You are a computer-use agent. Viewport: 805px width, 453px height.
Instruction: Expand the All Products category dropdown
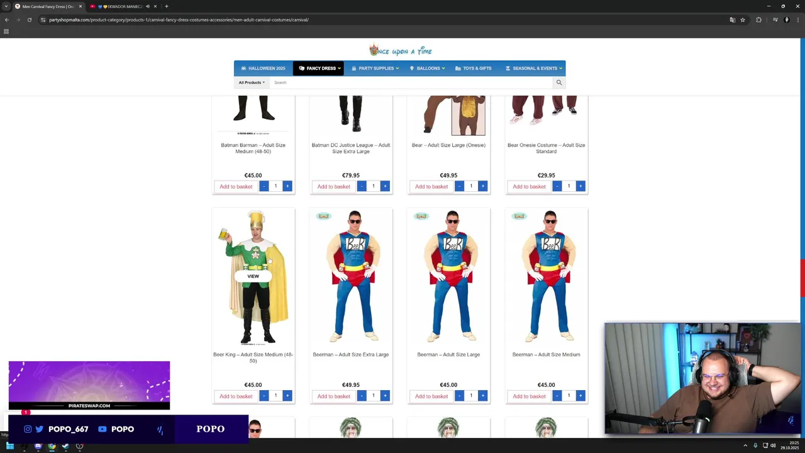(x=252, y=82)
